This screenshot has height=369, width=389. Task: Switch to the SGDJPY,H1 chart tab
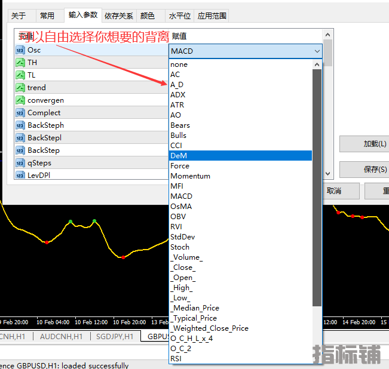point(114,336)
